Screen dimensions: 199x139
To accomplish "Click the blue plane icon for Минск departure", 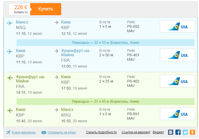I will coord(10,23).
